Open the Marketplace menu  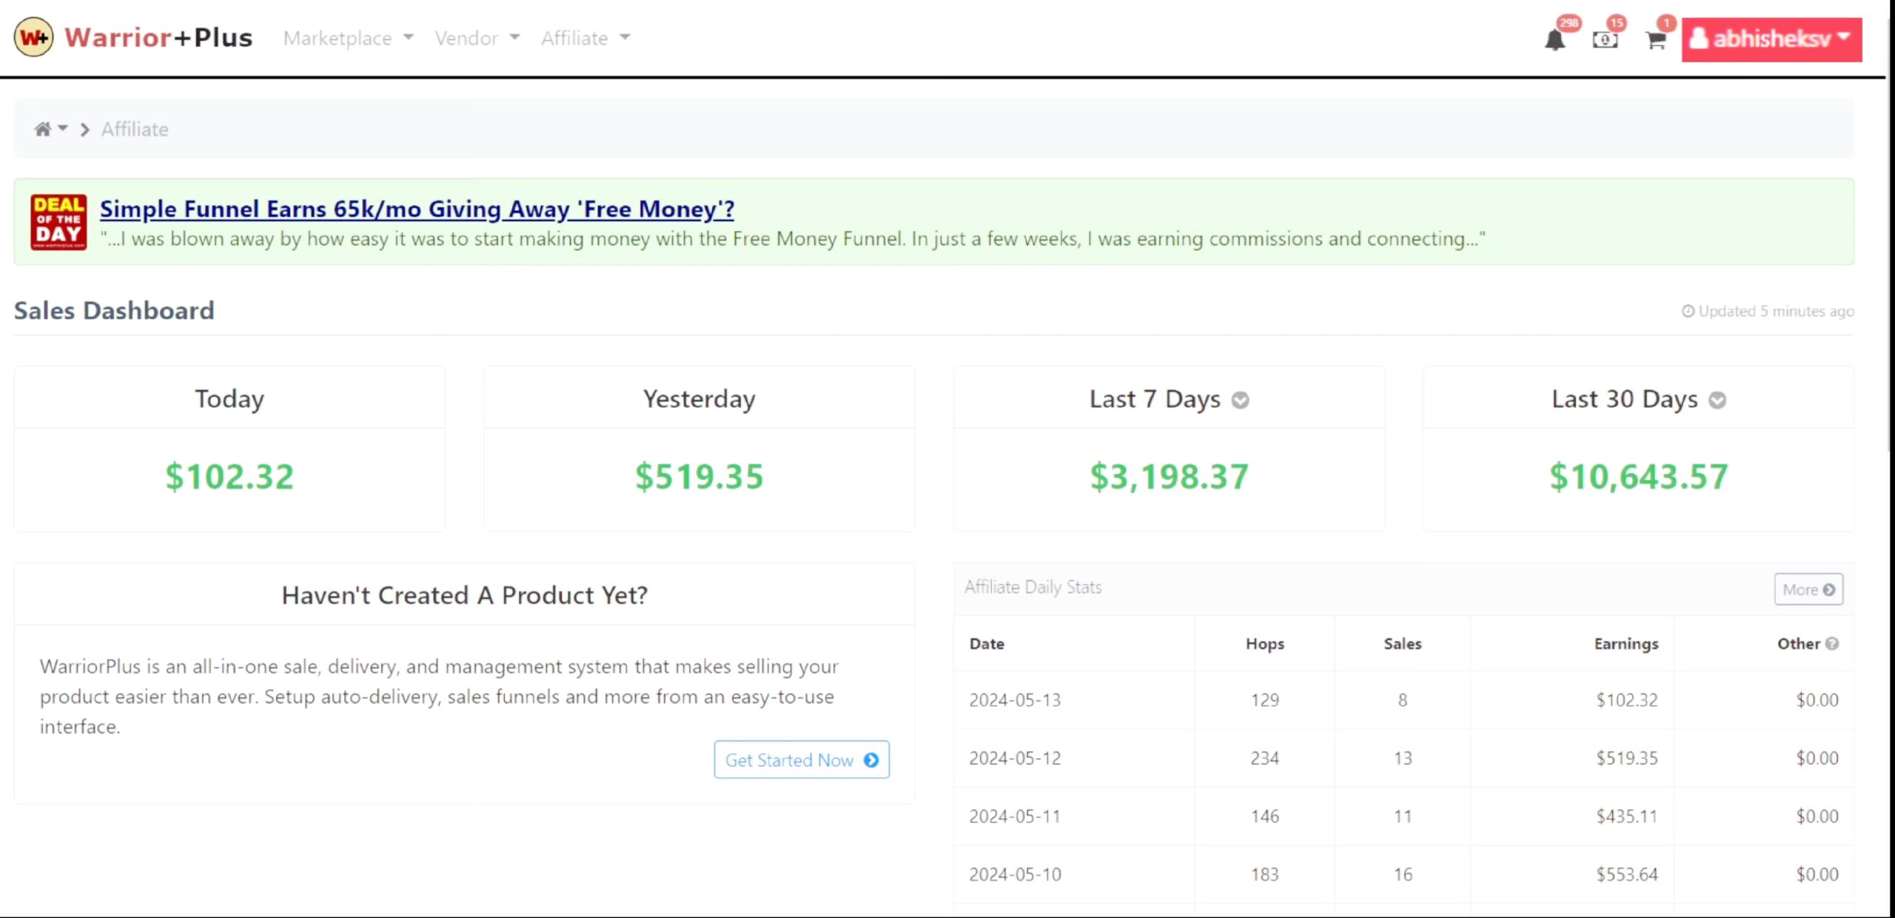[x=348, y=38]
